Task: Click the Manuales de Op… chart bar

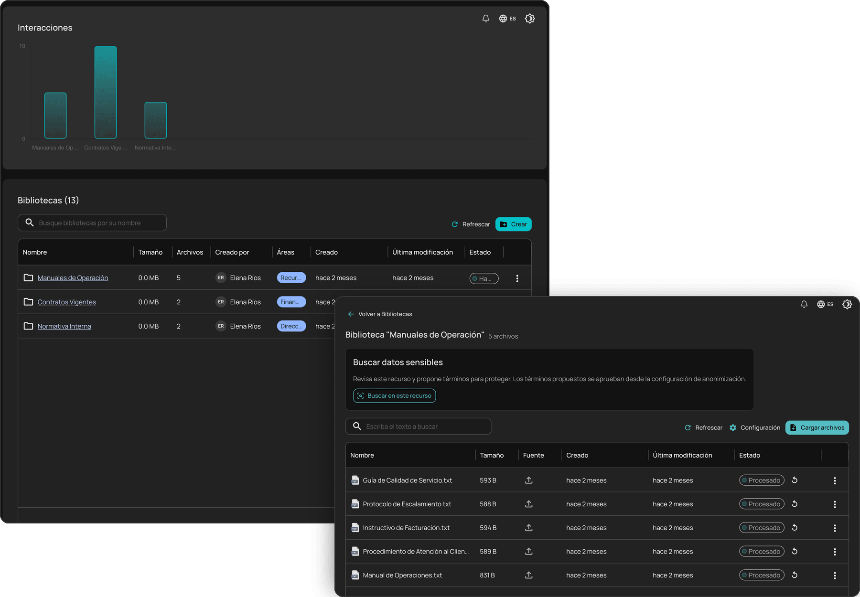Action: coord(55,116)
